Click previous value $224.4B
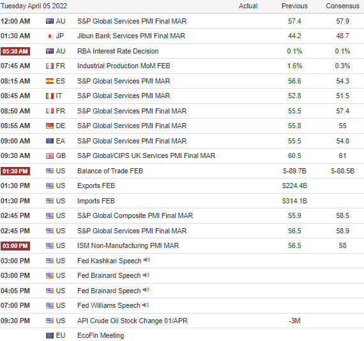The height and width of the screenshot is (341, 364). [294, 185]
